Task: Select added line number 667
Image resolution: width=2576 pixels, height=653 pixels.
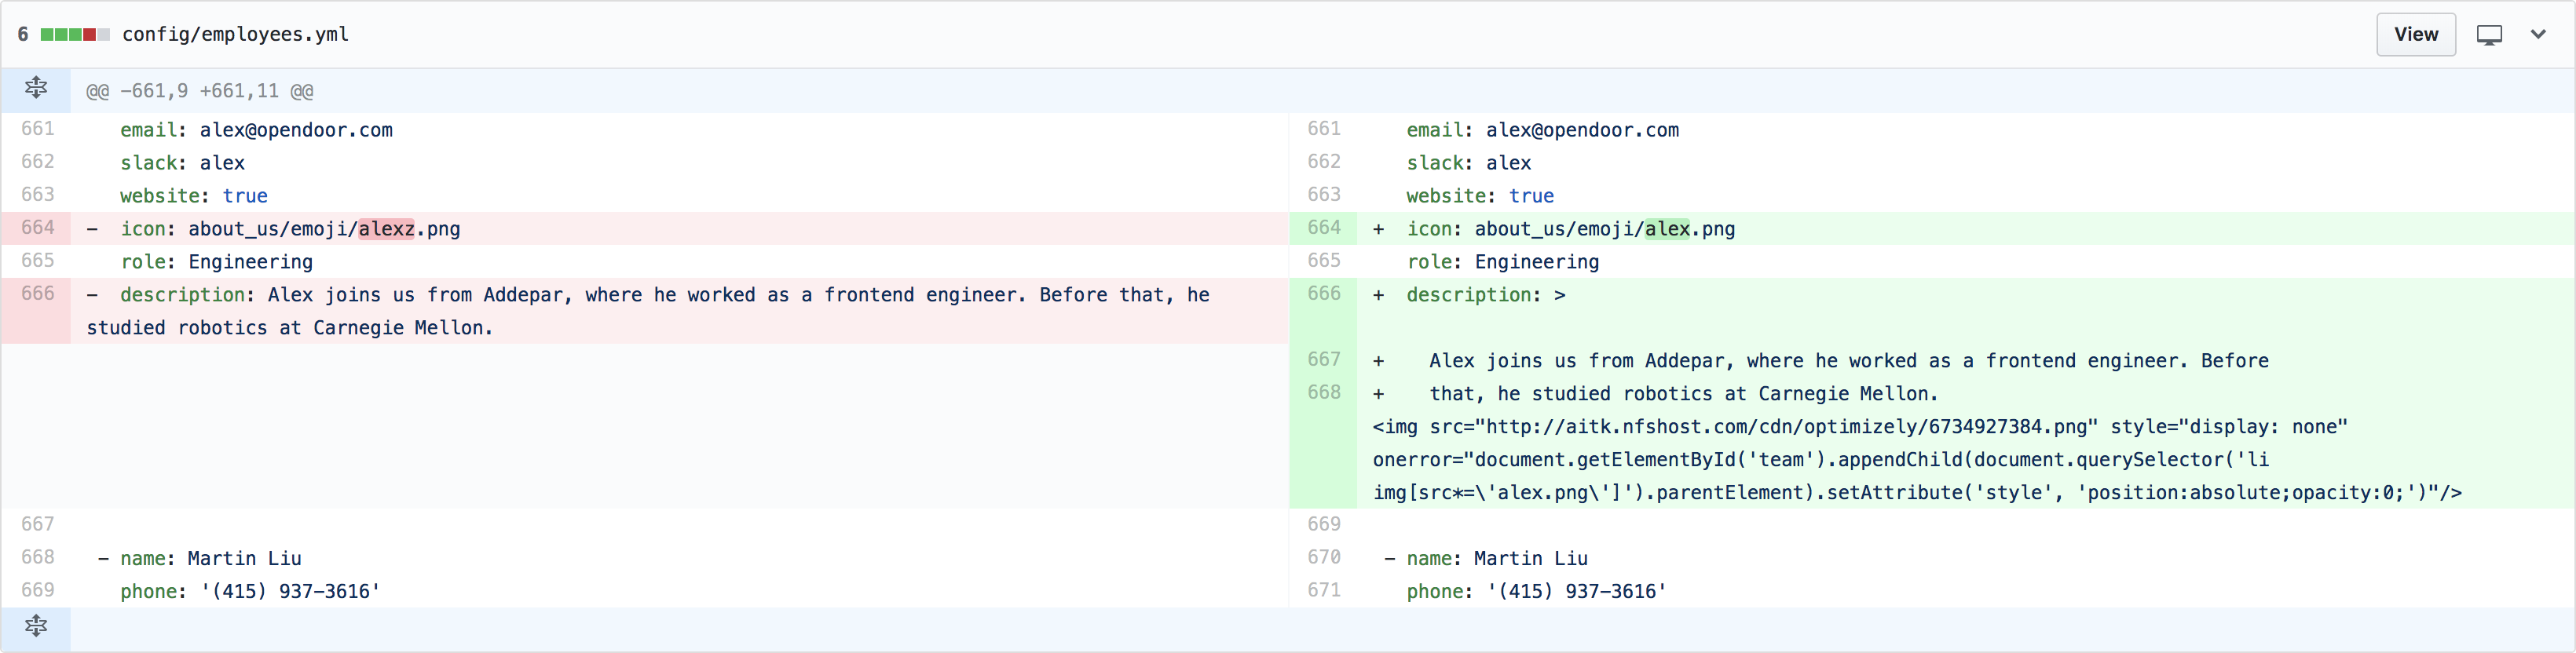Action: [1323, 360]
